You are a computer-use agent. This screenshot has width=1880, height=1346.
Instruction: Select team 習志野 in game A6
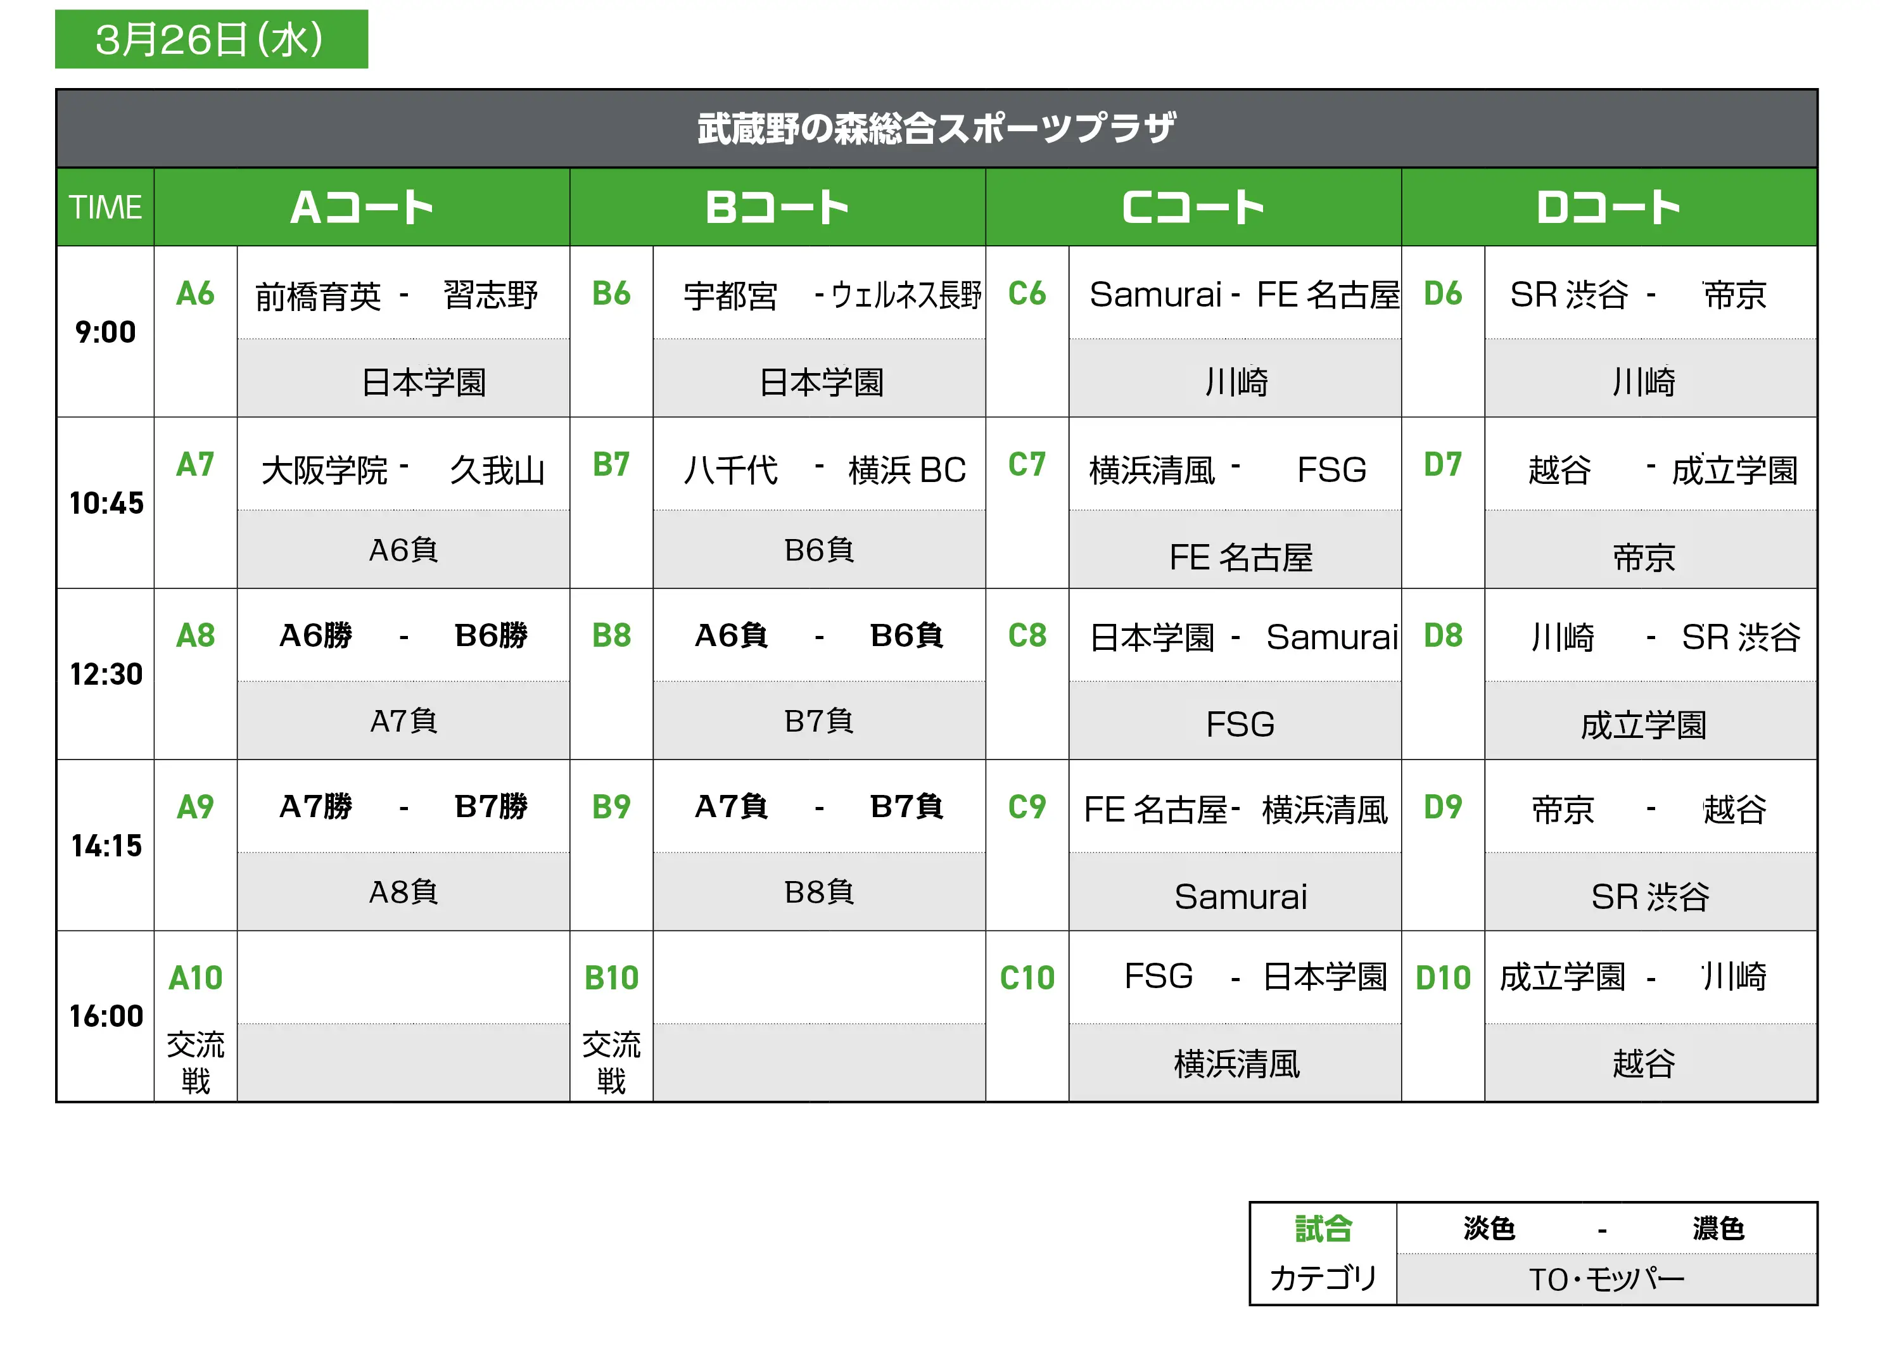tap(491, 296)
